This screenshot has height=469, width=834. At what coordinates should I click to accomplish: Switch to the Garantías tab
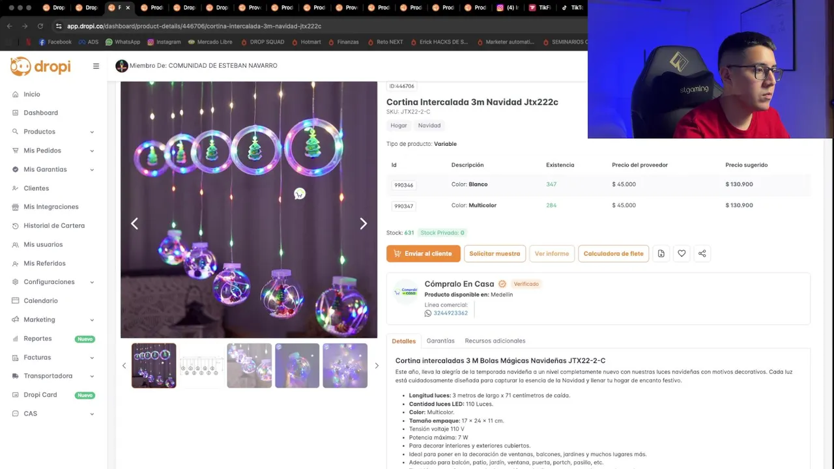[x=440, y=341]
